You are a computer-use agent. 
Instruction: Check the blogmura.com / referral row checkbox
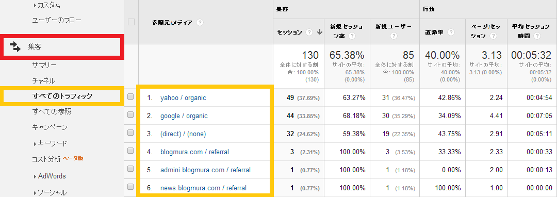(130, 151)
